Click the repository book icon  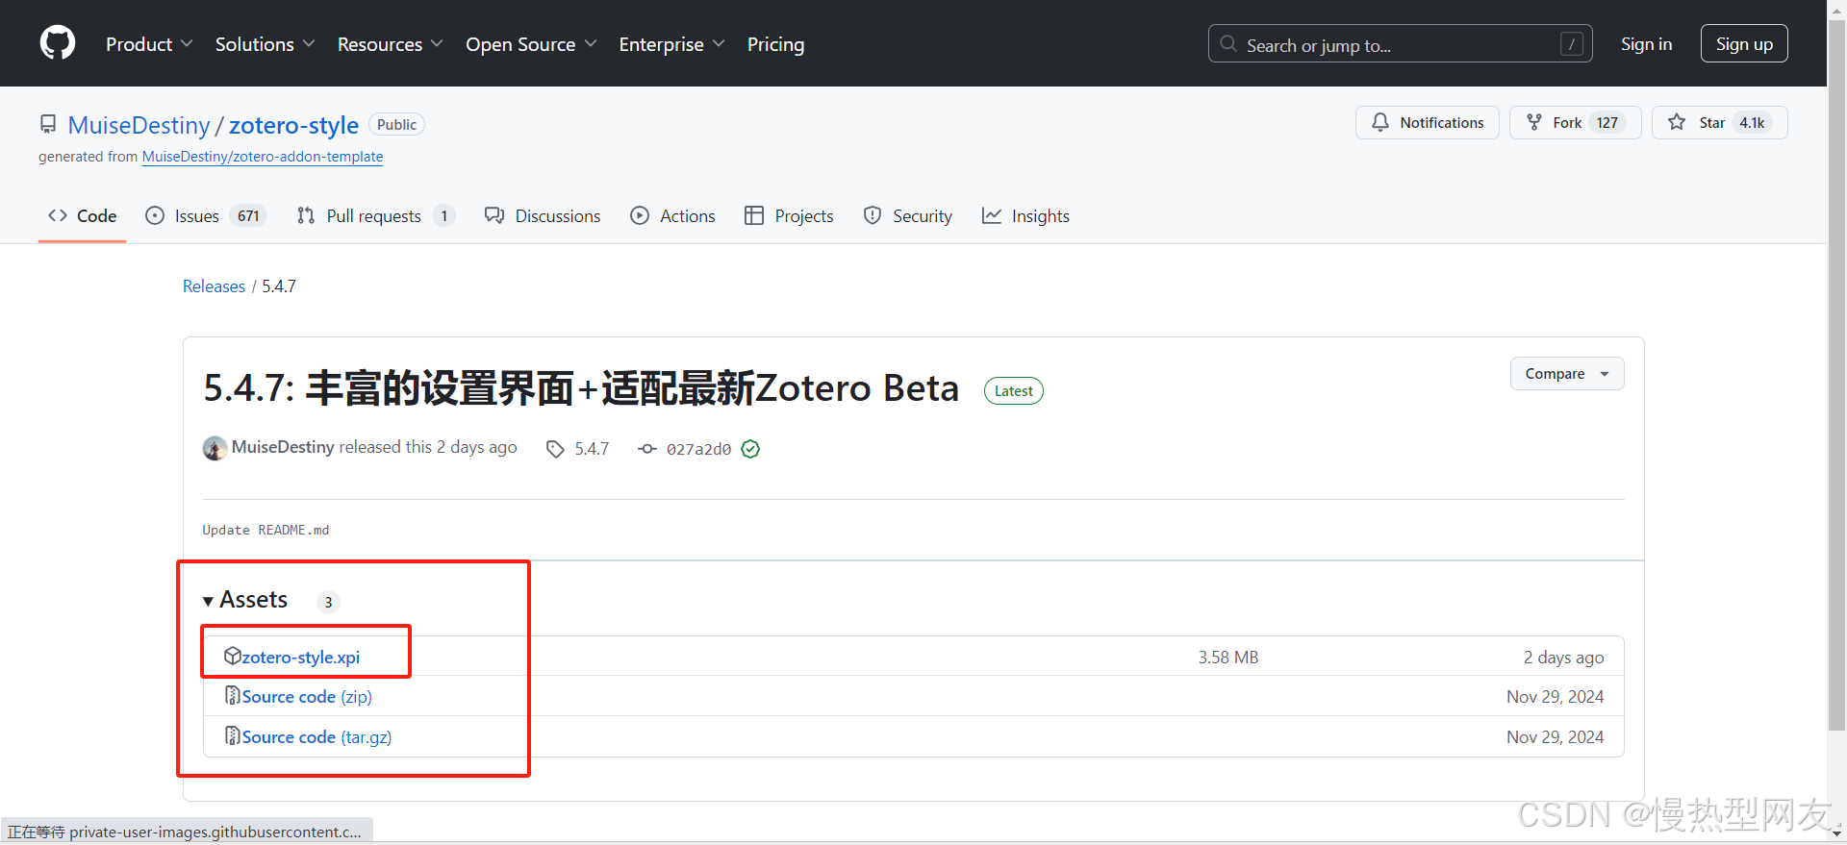coord(48,124)
